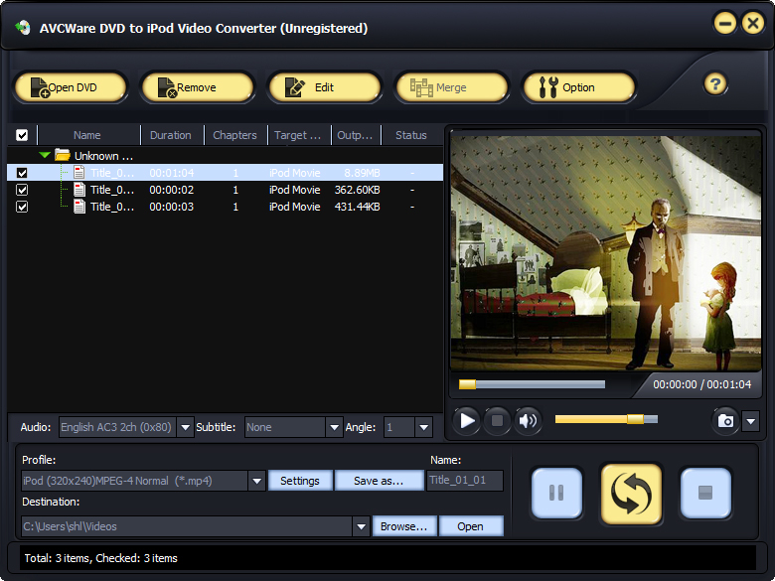
Task: Stop the preview playback
Action: tap(497, 421)
